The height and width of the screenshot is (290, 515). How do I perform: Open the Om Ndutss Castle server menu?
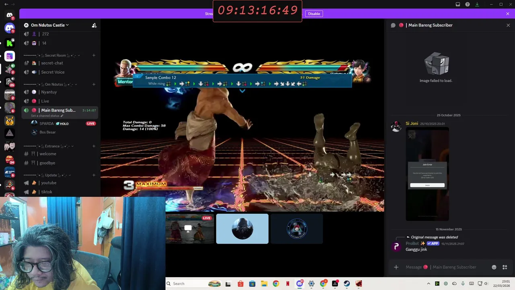pyautogui.click(x=50, y=25)
